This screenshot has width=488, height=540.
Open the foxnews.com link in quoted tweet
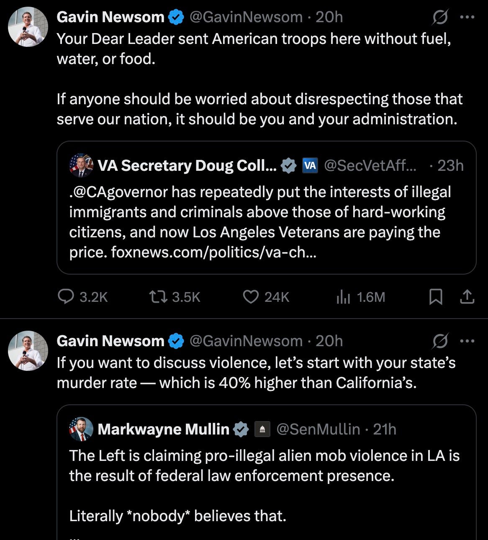coord(213,252)
